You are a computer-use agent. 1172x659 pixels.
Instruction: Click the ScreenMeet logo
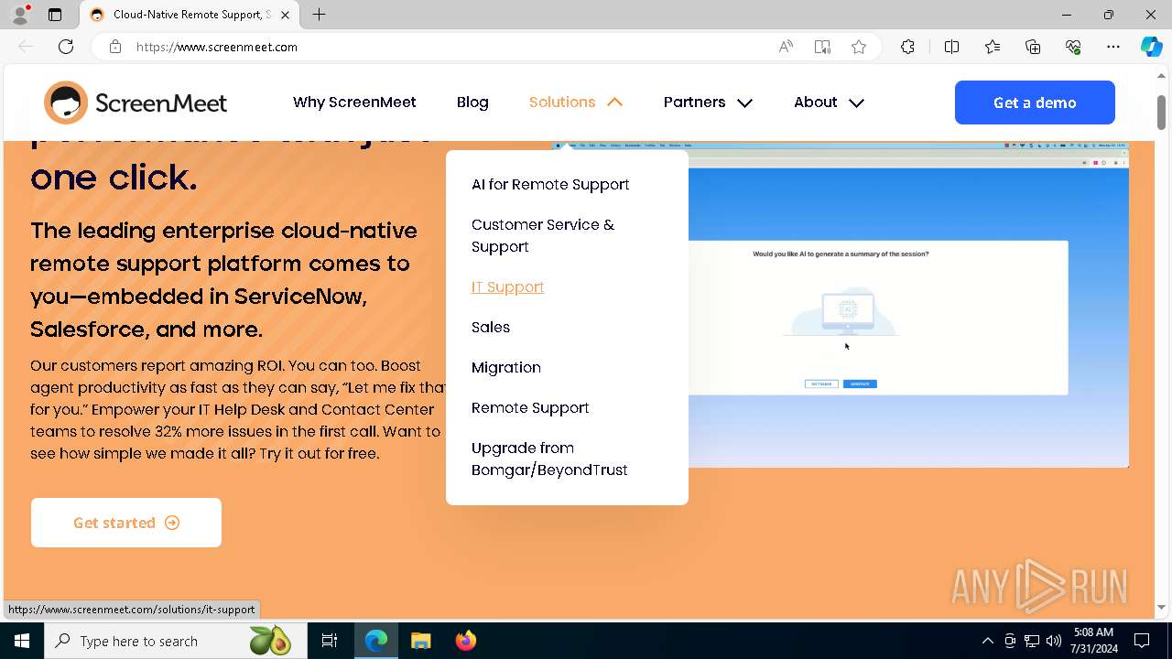(x=136, y=103)
